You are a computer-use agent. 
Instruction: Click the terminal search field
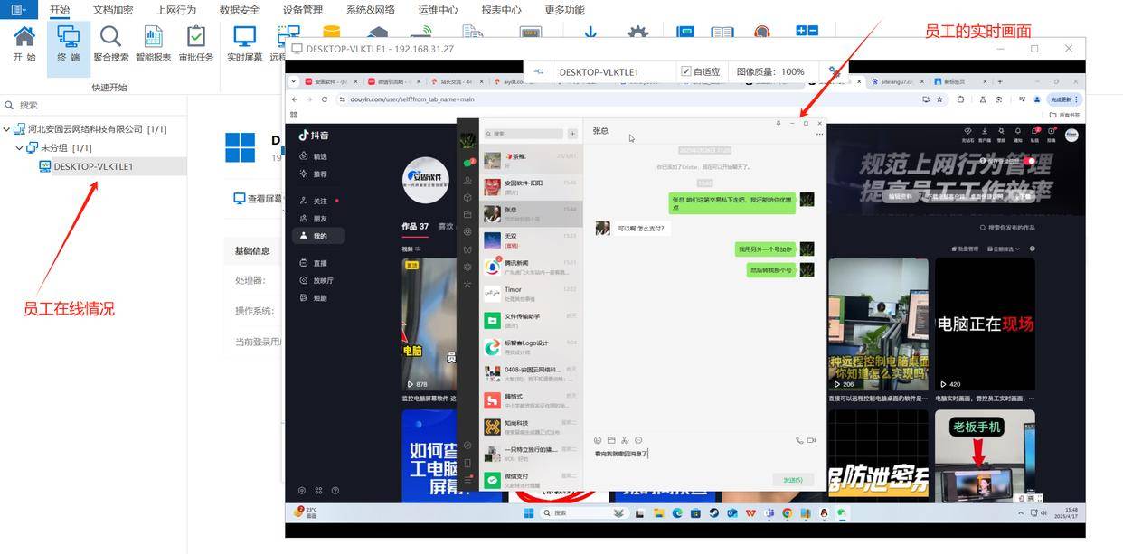point(95,105)
